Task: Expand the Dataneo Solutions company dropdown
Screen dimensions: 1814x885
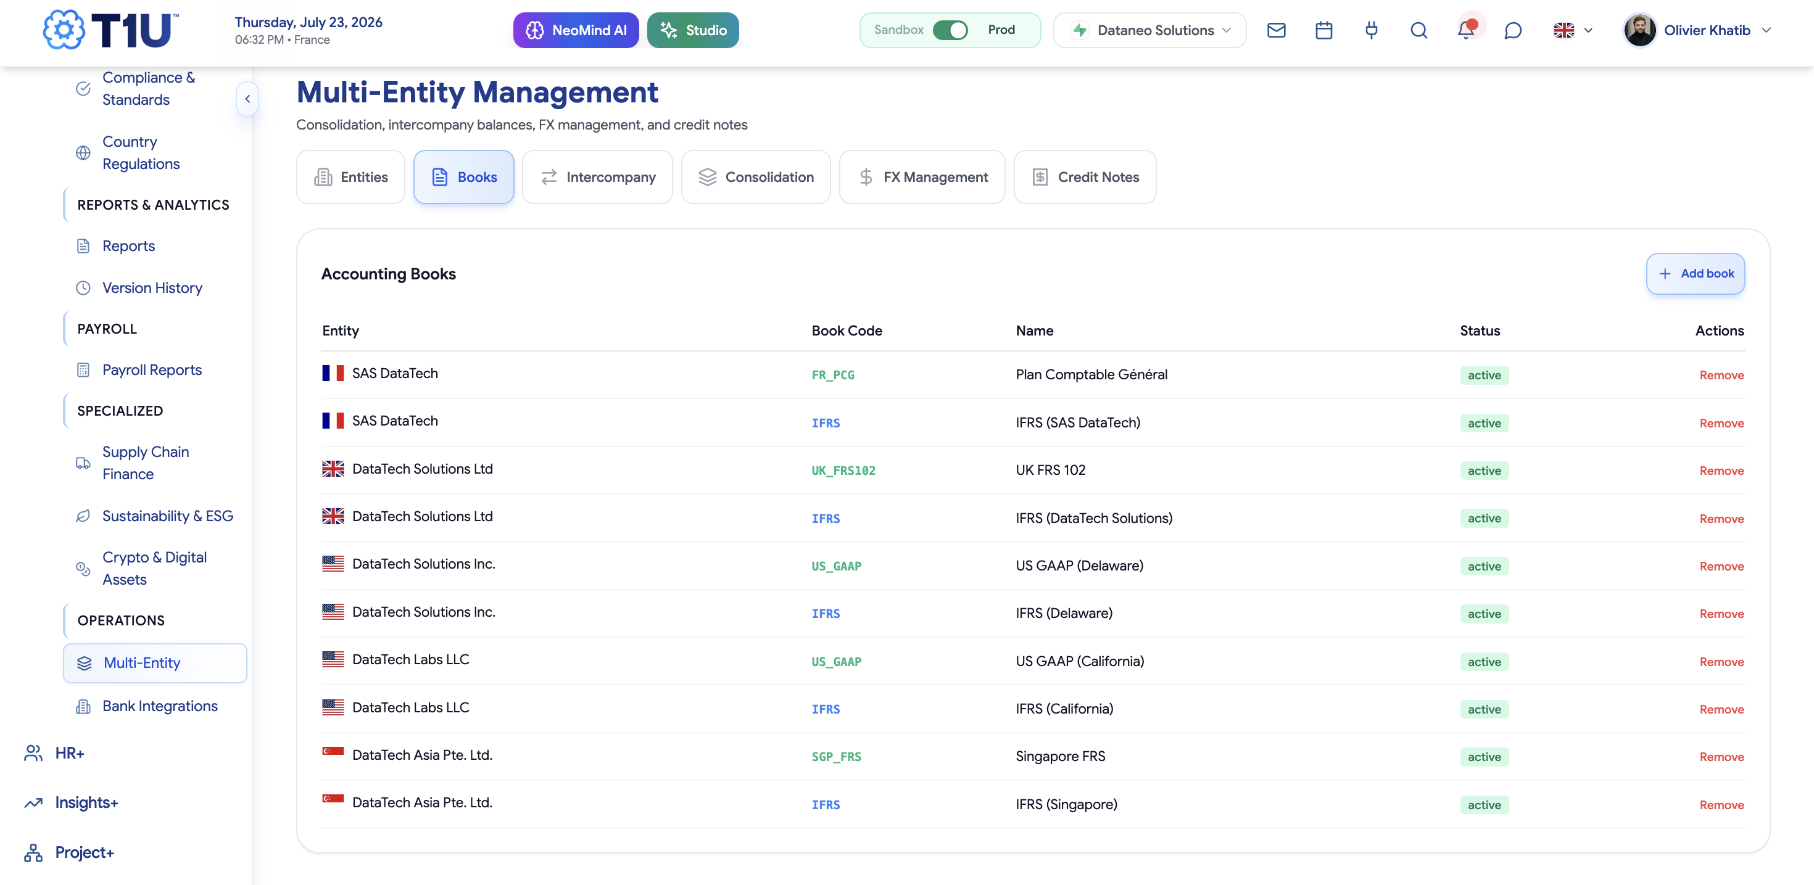Action: [1149, 30]
